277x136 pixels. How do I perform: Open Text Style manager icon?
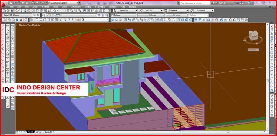(x=115, y=11)
